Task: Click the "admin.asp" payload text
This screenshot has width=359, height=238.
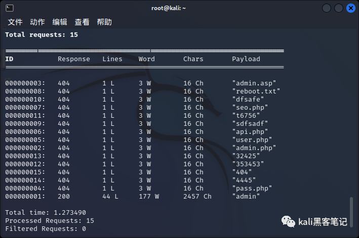Action: [x=254, y=83]
